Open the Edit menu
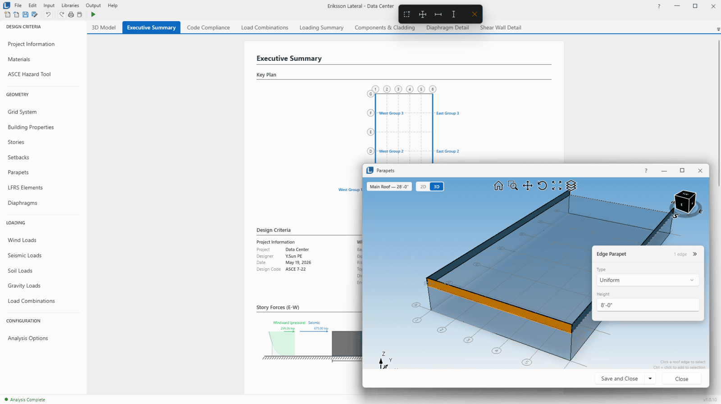The width and height of the screenshot is (721, 404). pyautogui.click(x=32, y=5)
